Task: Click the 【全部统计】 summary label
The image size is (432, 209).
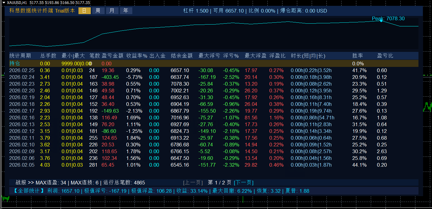Action: [x=29, y=191]
